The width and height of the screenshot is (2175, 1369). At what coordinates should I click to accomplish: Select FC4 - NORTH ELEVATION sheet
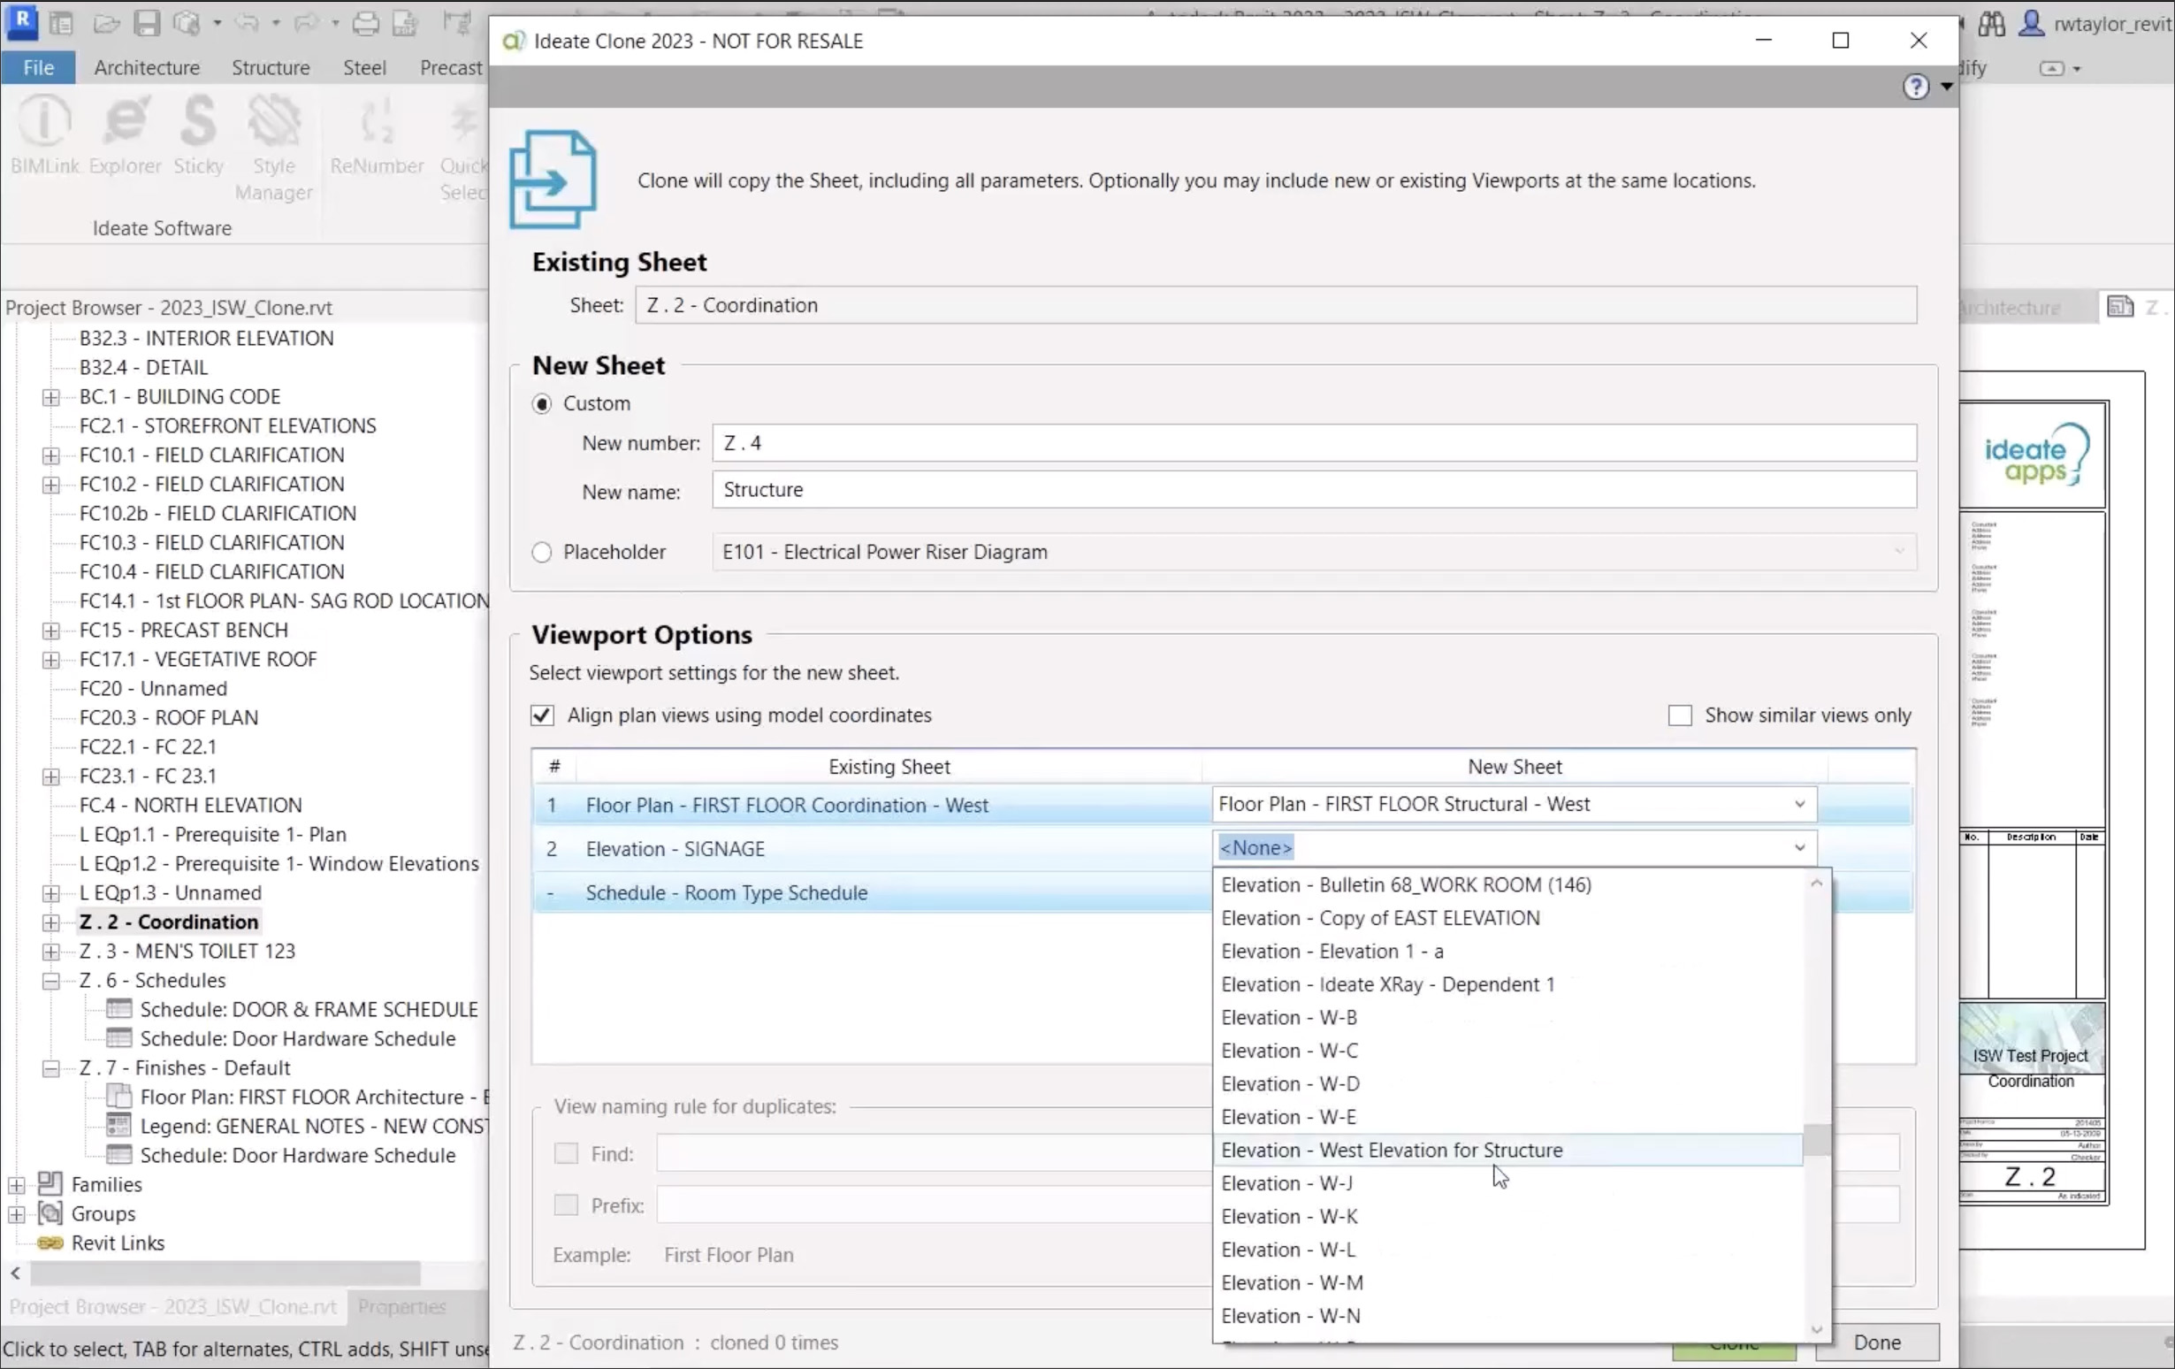191,805
